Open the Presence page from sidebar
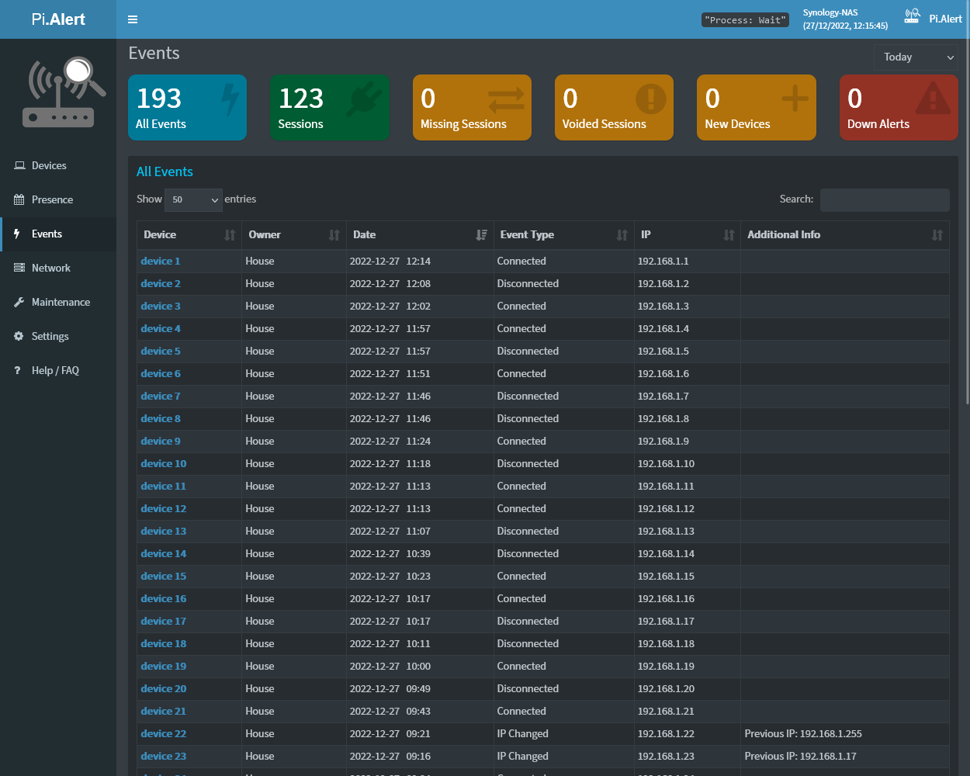 click(x=51, y=199)
